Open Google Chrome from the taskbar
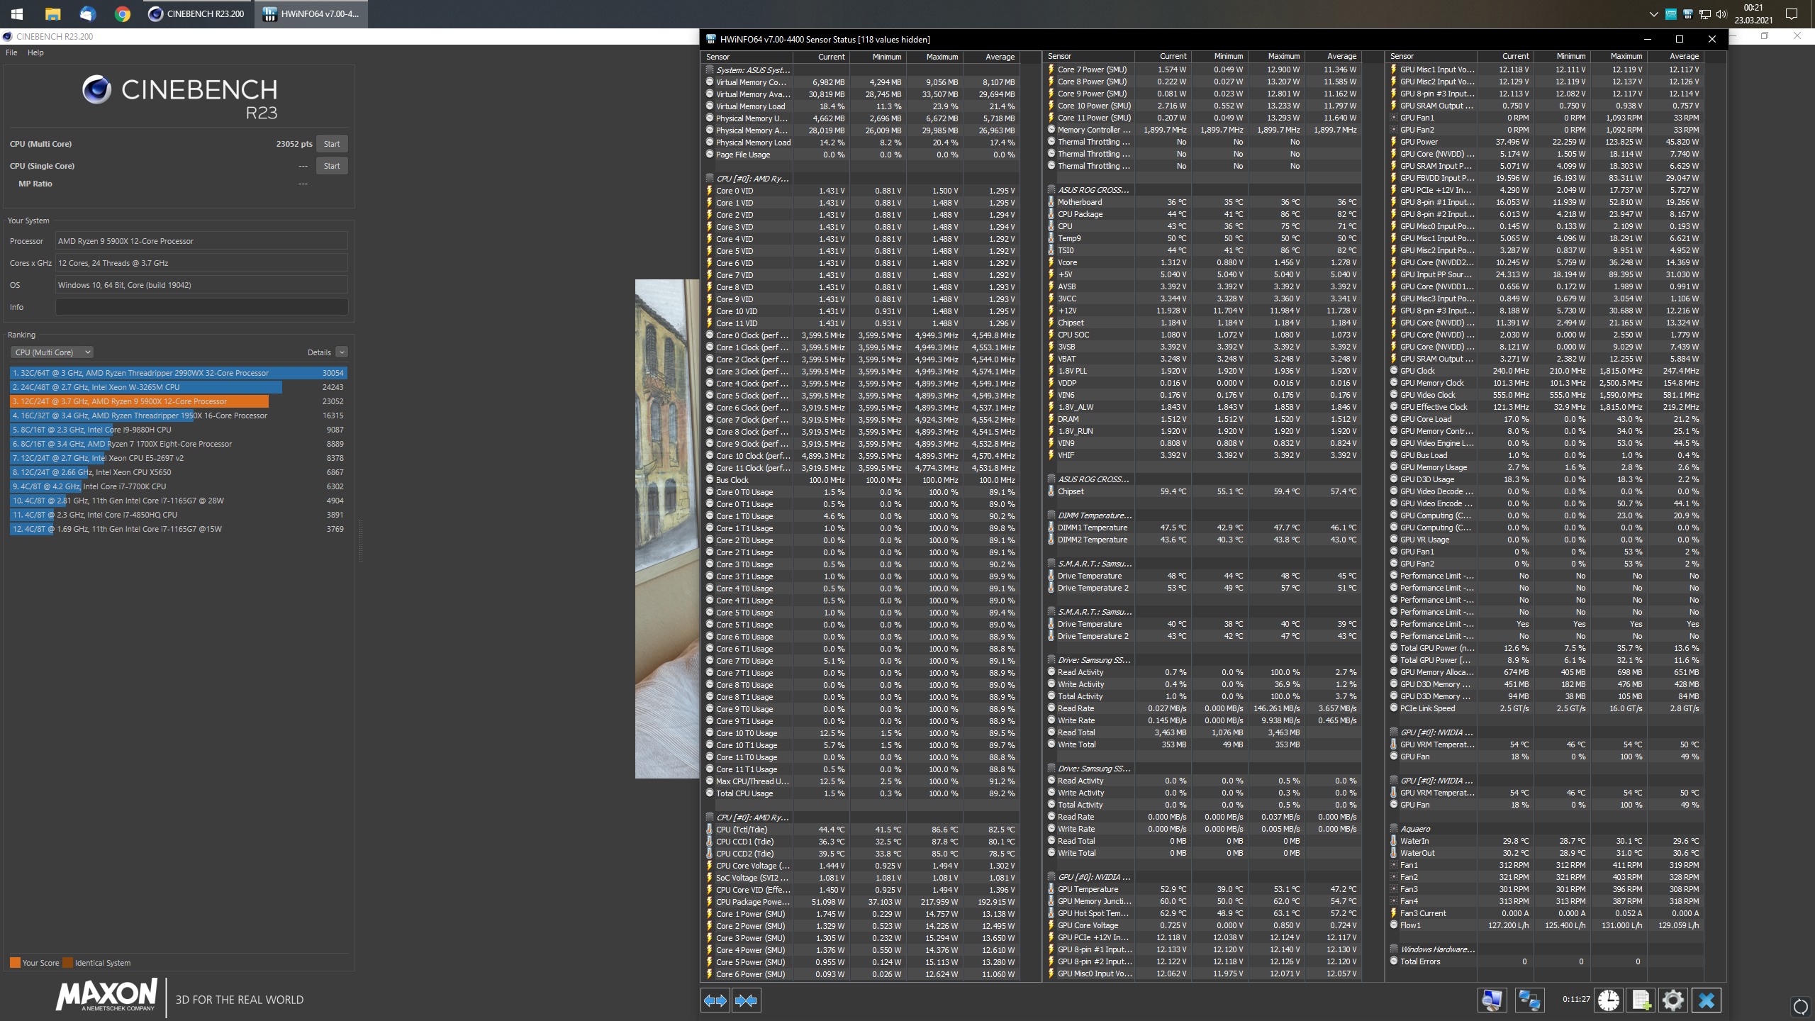Screen dimensions: 1815x1021 coord(122,13)
